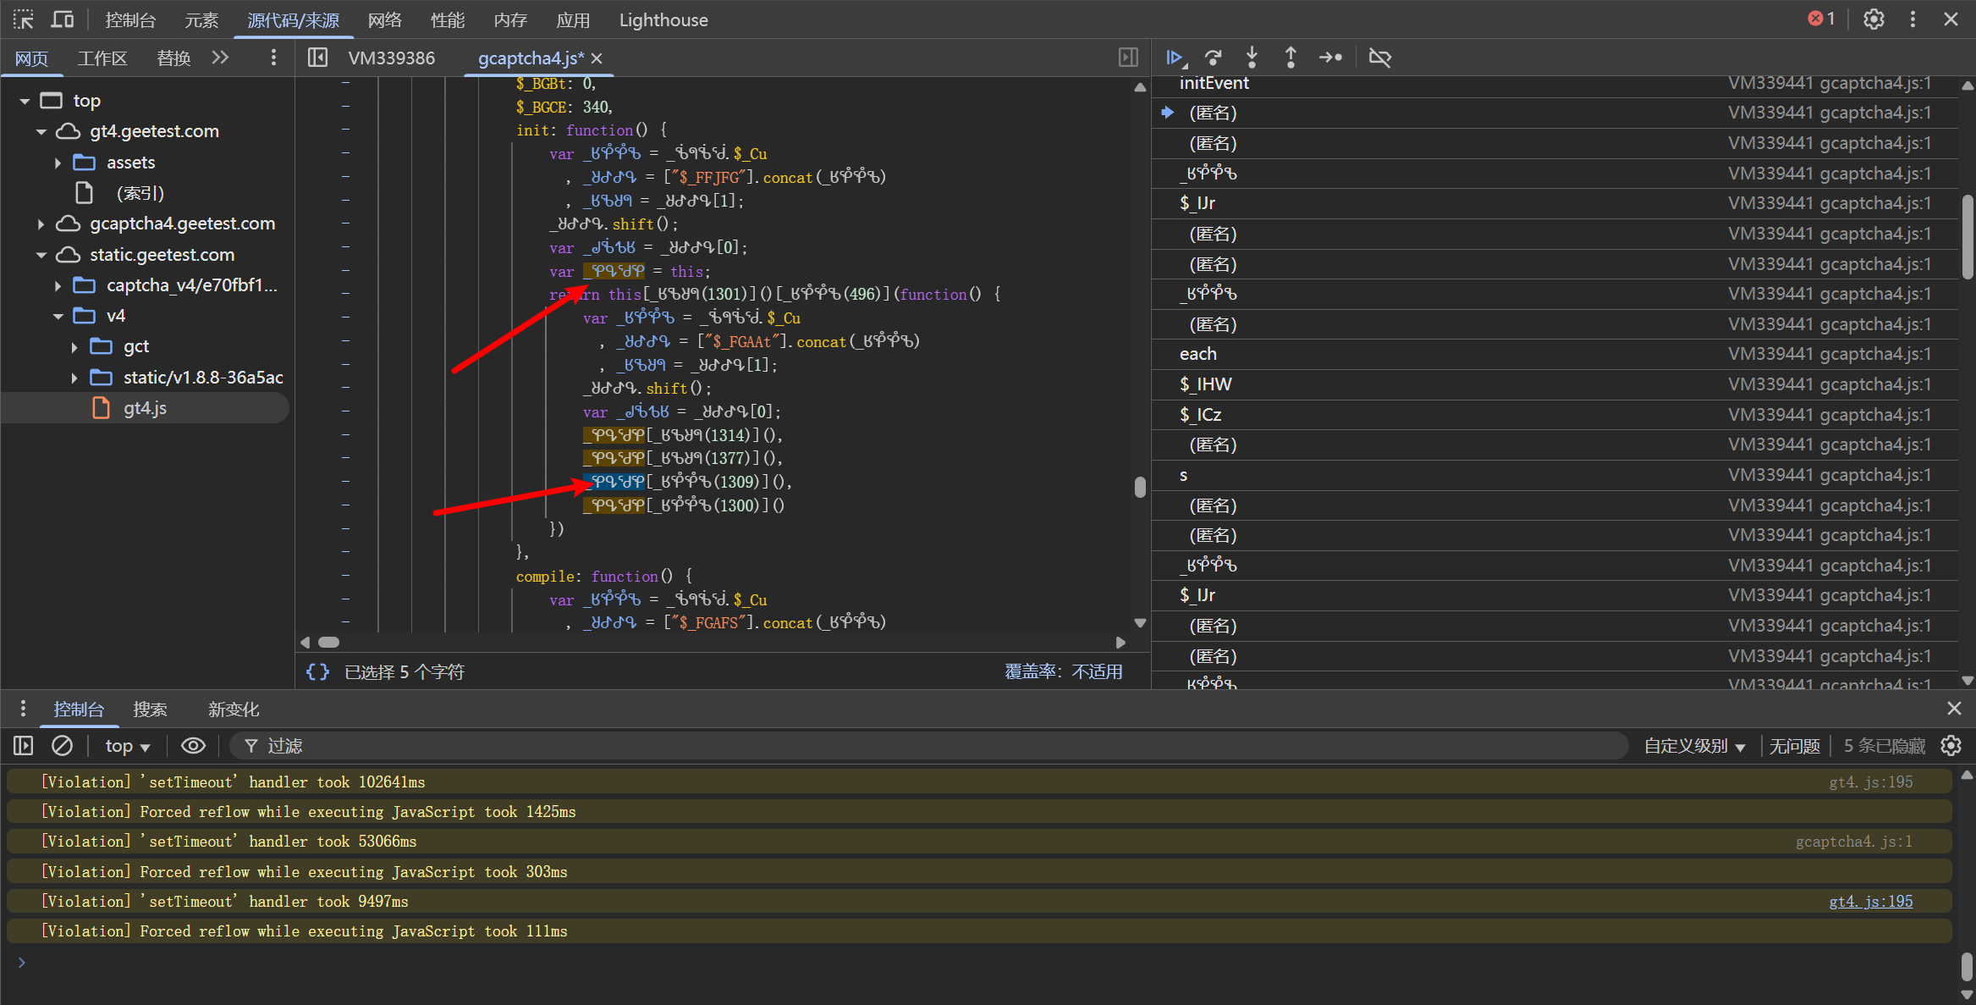
Task: Open DevTools more options kebab menu
Action: click(1913, 19)
